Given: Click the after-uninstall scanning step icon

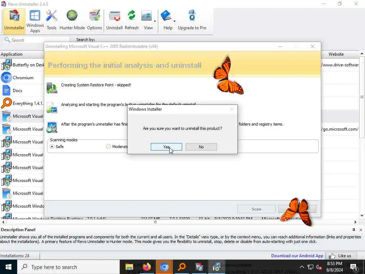Looking at the screenshot, I should coord(52,127).
